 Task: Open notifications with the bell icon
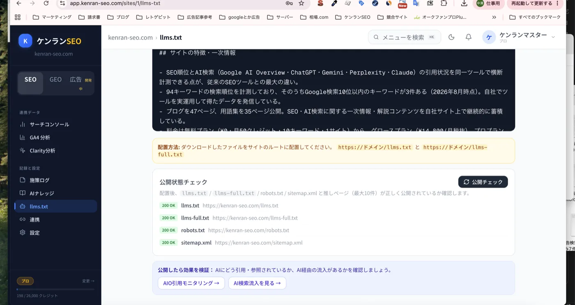pyautogui.click(x=468, y=37)
